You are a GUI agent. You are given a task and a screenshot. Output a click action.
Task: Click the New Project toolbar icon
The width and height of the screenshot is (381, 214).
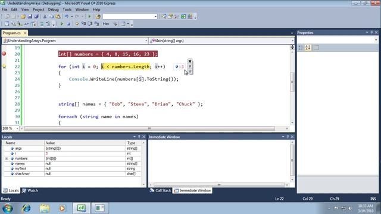click(7, 17)
